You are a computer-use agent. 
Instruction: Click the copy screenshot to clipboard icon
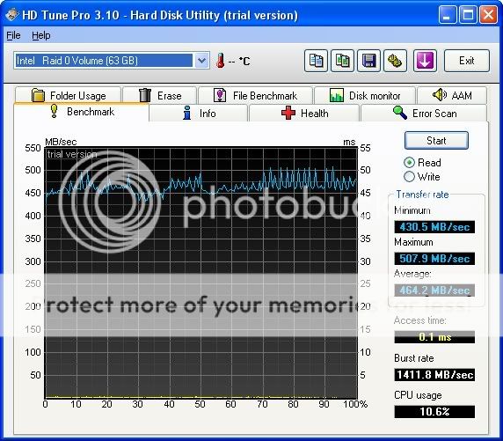[x=342, y=61]
